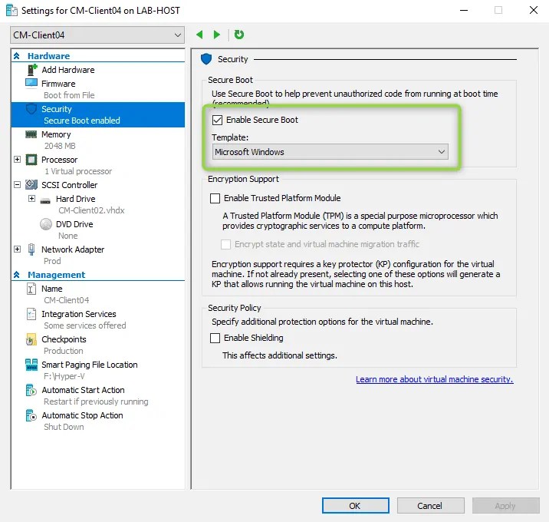Click the SCSI Controller icon
The image size is (549, 522).
pyautogui.click(x=31, y=185)
